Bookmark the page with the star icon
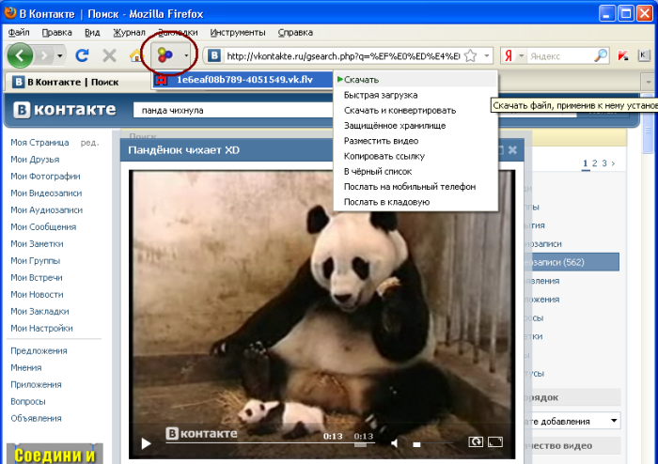658x464 pixels. pos(472,55)
